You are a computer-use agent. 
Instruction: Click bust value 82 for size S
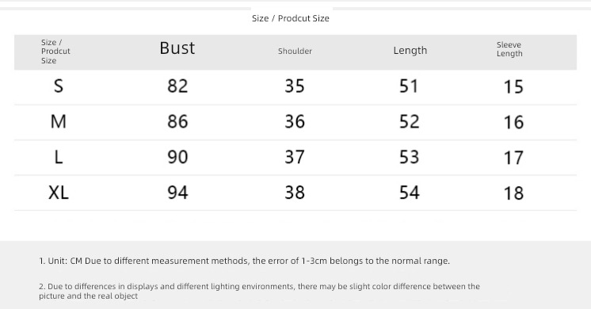[177, 86]
